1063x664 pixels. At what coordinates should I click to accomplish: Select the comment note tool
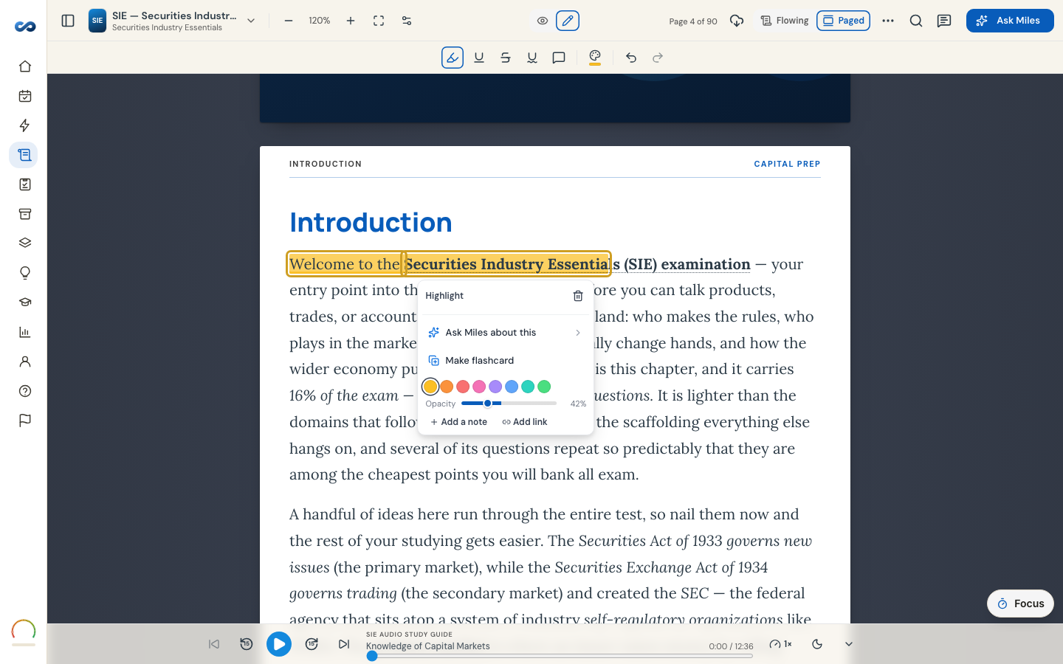(559, 58)
